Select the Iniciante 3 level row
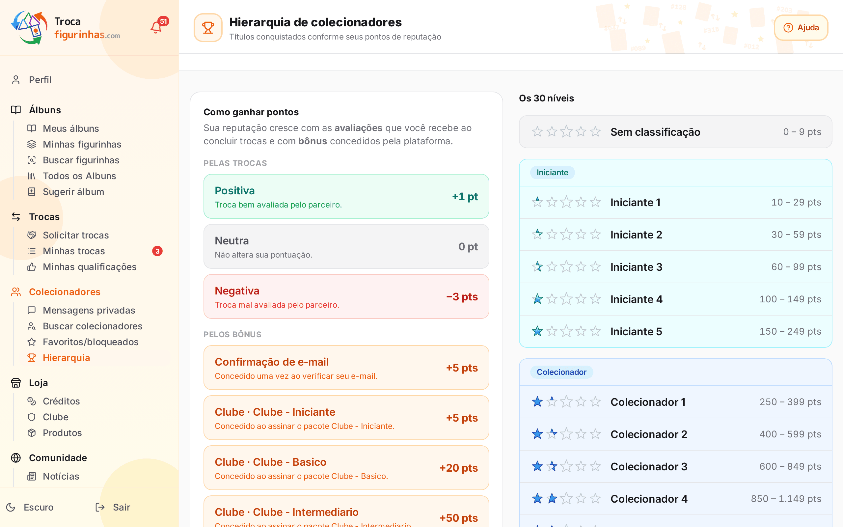 coord(675,267)
